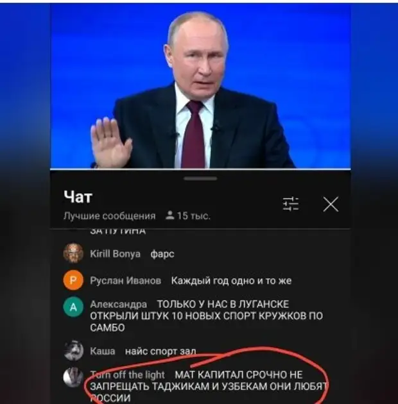Select the message 'найс спорт зал'
This screenshot has height=404, width=398.
(160, 351)
